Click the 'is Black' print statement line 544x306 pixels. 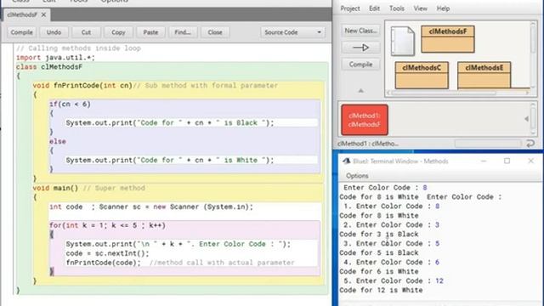click(170, 122)
